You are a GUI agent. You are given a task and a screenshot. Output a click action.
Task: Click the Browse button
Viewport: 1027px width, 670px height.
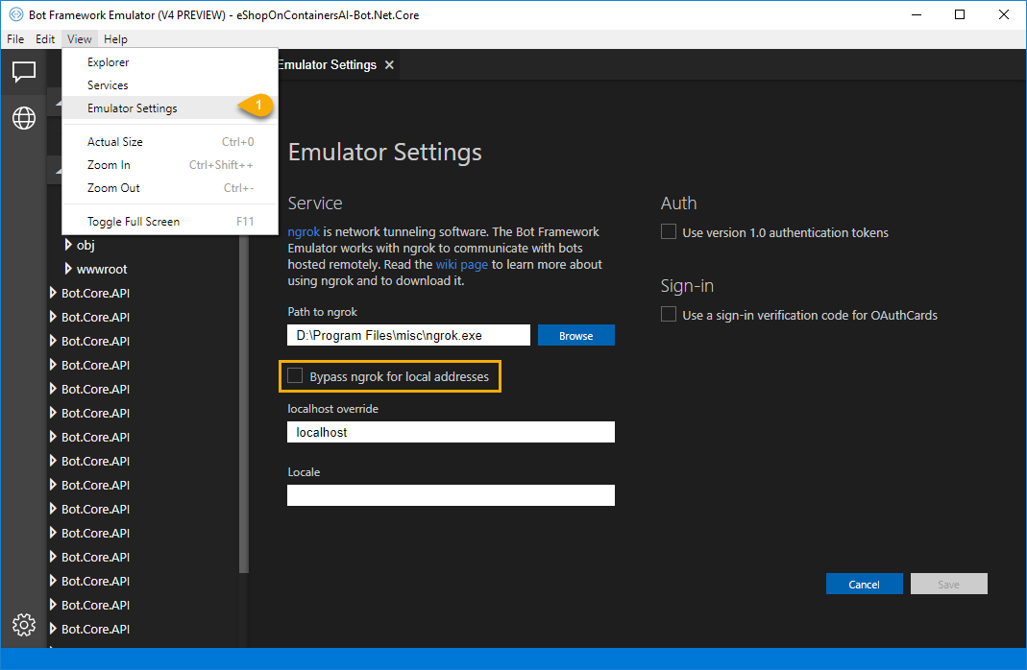point(576,335)
